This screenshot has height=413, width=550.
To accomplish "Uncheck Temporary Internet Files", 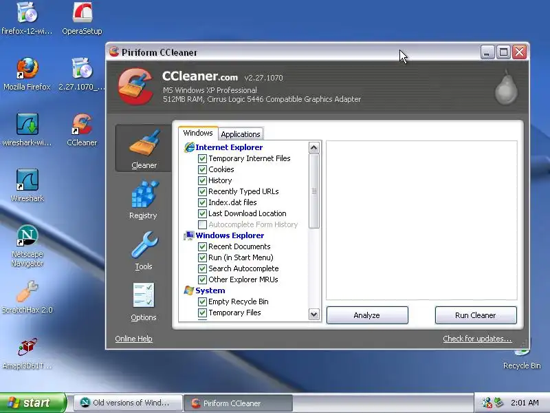I will (x=202, y=158).
